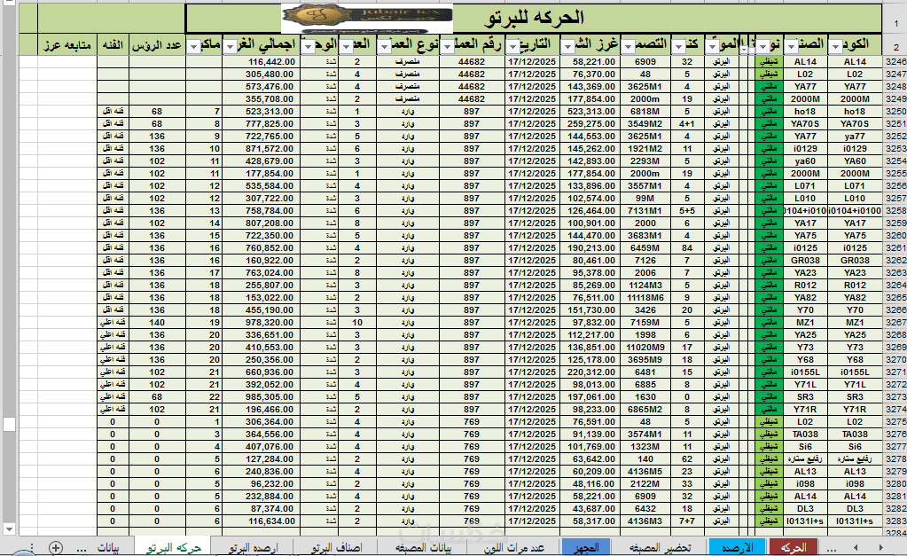907x556 pixels.
Task: Select the design cell 1323M
Action: (645, 447)
